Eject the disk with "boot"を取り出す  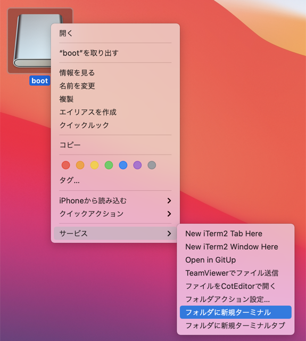coord(115,53)
